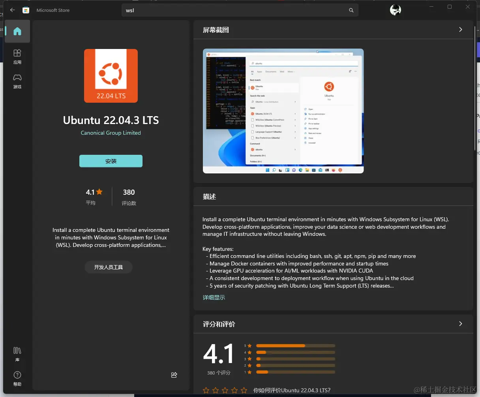Click the Microsoft Store logo icon
This screenshot has height=397, width=480.
[26, 10]
